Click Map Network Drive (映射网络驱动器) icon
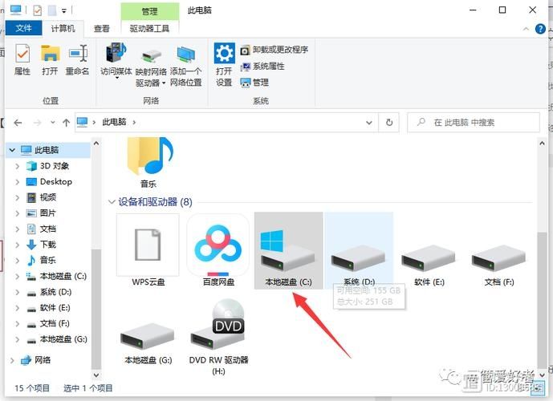 click(151, 67)
